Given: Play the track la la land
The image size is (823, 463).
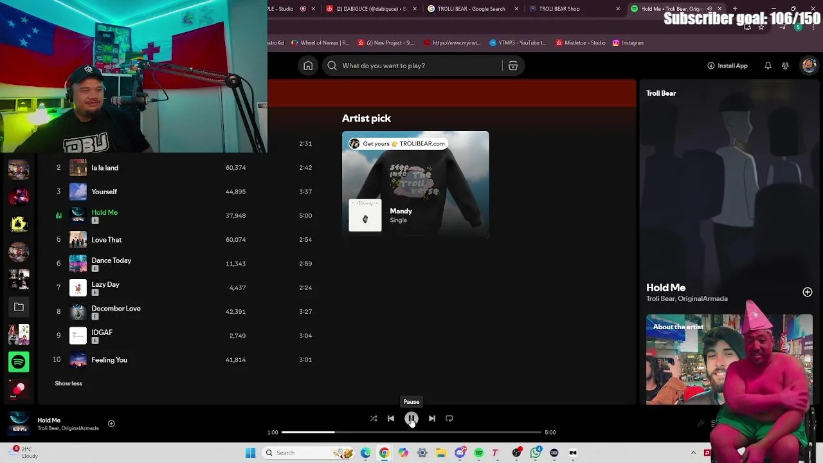Looking at the screenshot, I should click(x=105, y=168).
